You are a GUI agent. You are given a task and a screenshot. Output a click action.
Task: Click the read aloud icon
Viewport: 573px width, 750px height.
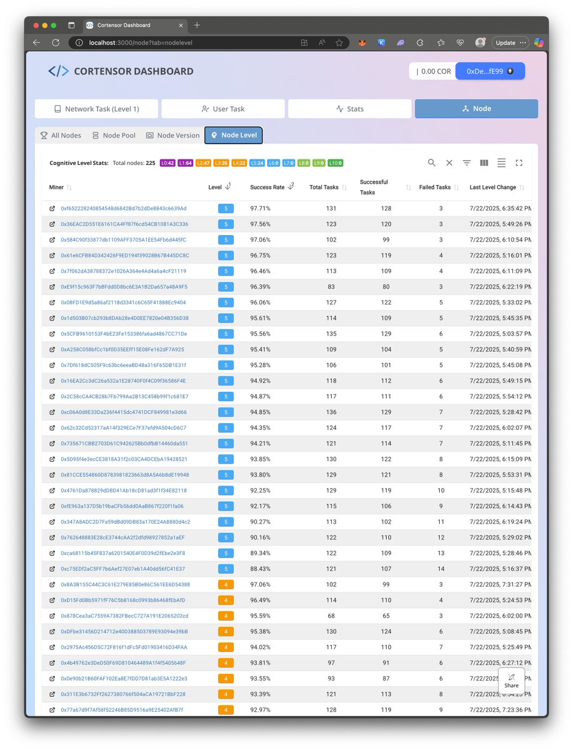[322, 42]
